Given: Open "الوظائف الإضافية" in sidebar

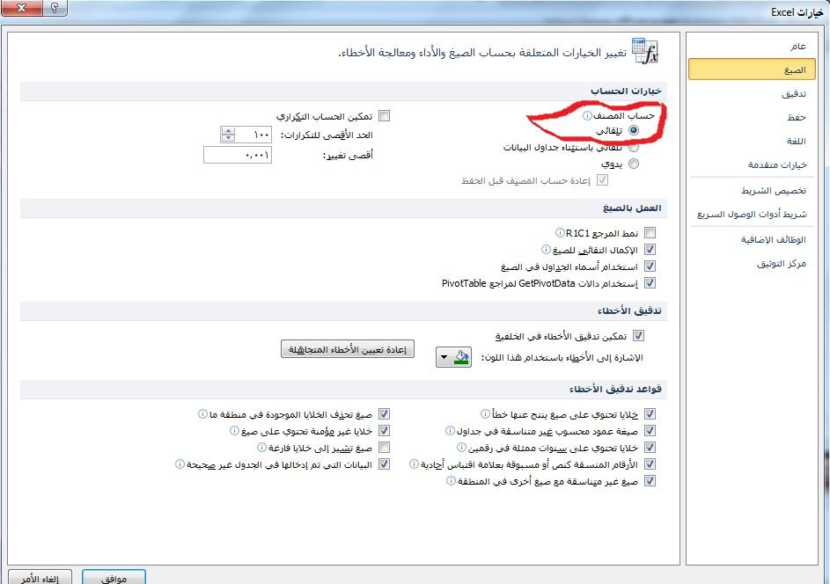Looking at the screenshot, I should tap(752, 239).
